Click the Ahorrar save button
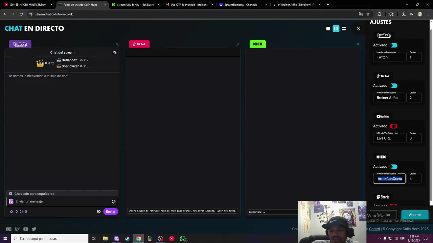Screen dimensions: 433x243 click(x=415, y=215)
